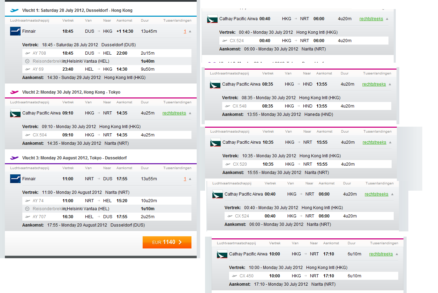
Task: Click the Cathay Pacific logo on the 10:00 row
Action: 222,254
